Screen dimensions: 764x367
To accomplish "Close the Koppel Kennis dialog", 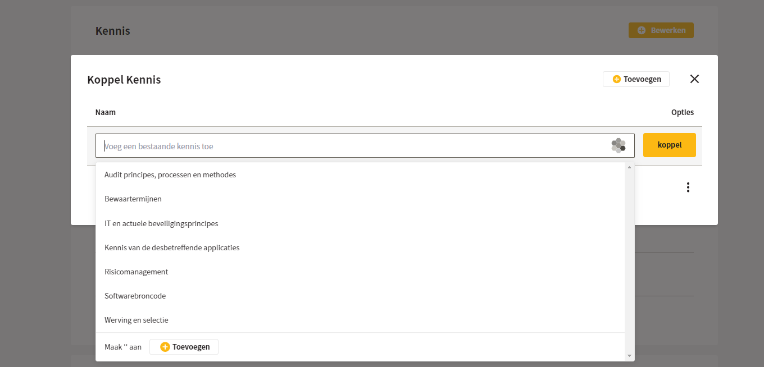I will [694, 79].
